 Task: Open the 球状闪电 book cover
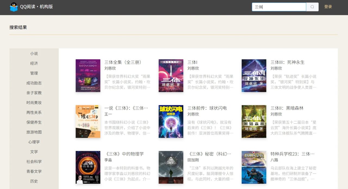[171, 121]
